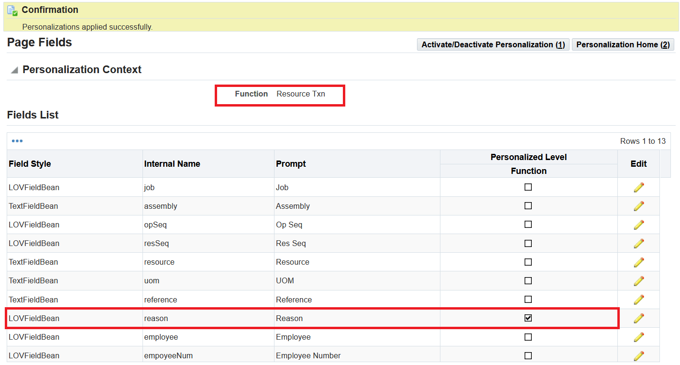This screenshot has width=680, height=365.
Task: Uncheck the personalized level for Reason
Action: tap(528, 318)
